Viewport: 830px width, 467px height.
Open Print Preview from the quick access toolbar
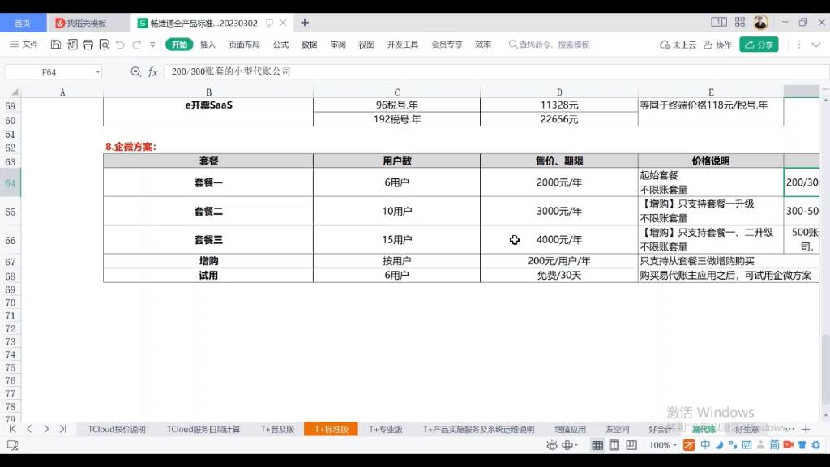[105, 45]
